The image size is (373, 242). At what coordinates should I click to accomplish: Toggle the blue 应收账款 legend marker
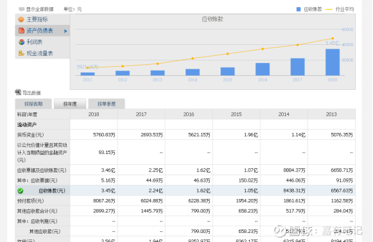299,9
